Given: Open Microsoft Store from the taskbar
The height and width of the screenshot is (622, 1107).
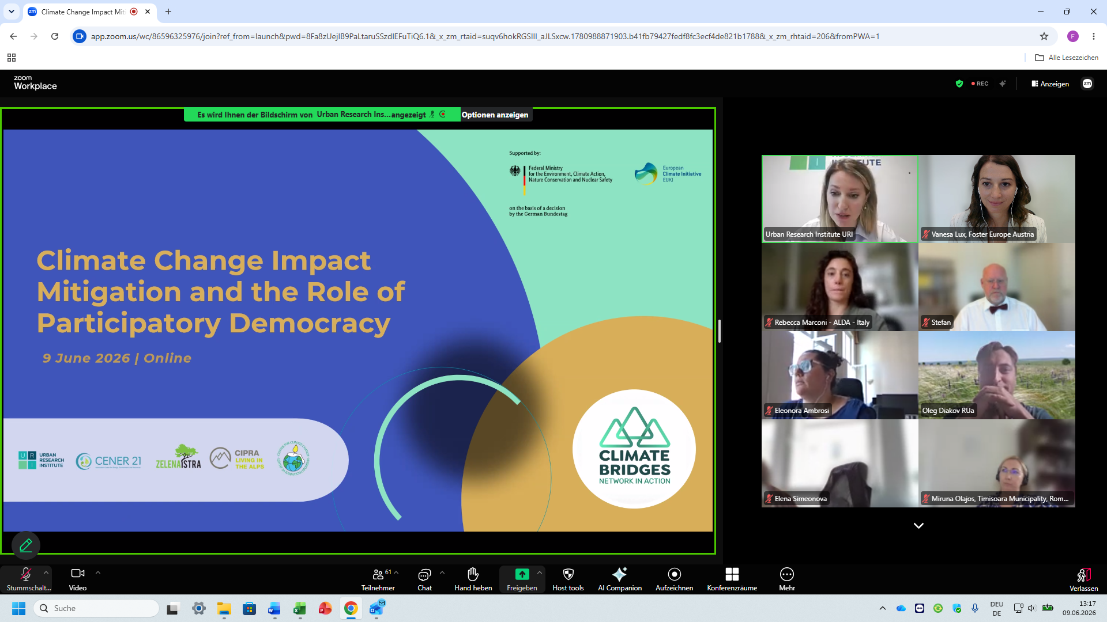Looking at the screenshot, I should point(250,608).
